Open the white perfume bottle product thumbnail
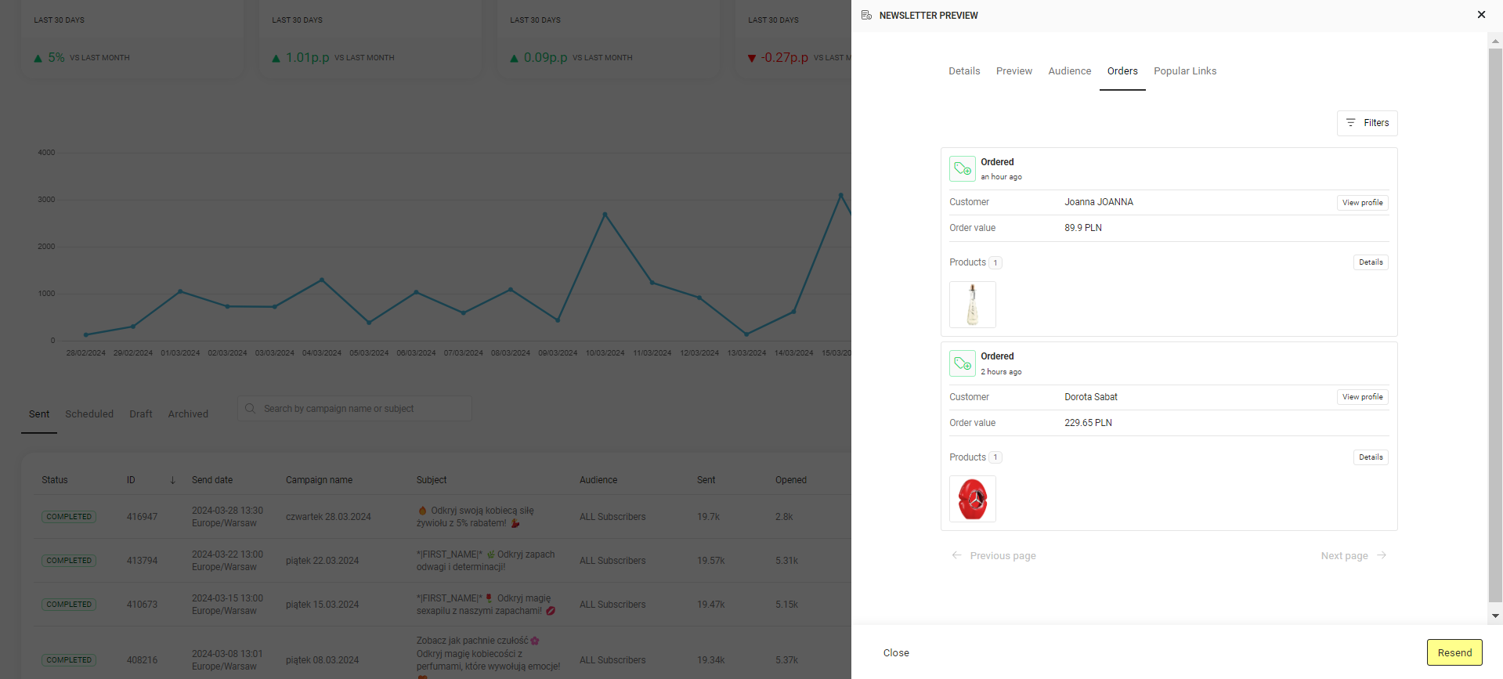1503x679 pixels. click(x=973, y=305)
